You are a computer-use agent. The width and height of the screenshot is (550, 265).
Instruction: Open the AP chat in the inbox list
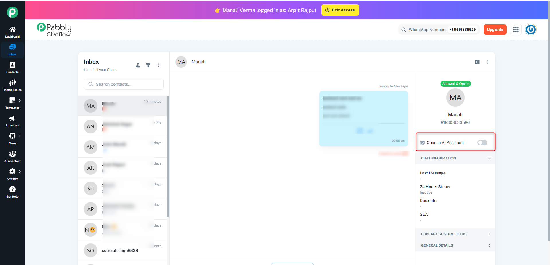pos(122,209)
